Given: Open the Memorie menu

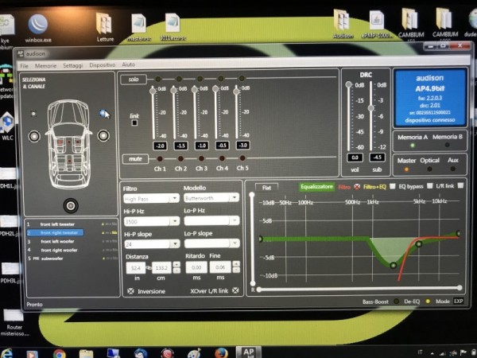Looking at the screenshot, I should pyautogui.click(x=45, y=66).
